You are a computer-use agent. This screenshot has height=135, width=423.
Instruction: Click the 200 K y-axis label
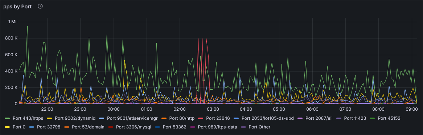(11, 87)
